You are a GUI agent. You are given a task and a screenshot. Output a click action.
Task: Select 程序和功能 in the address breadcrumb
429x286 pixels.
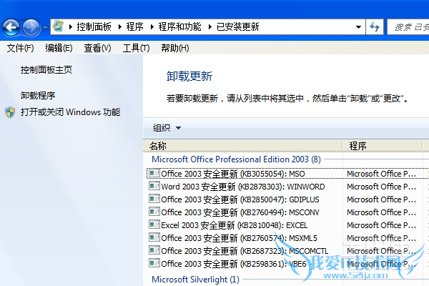[x=179, y=27]
